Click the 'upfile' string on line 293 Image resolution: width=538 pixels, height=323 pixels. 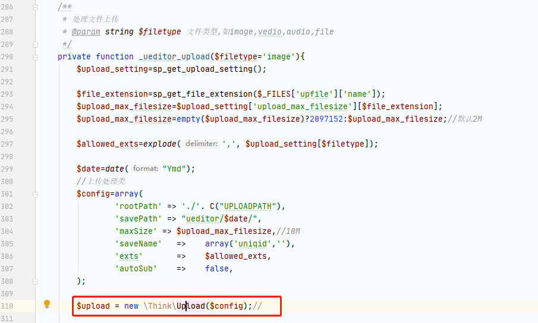point(314,94)
